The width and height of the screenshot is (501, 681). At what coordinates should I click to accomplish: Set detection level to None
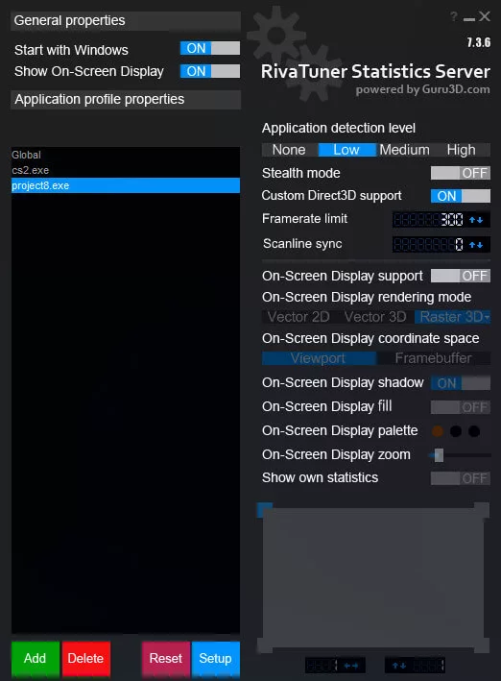[289, 150]
